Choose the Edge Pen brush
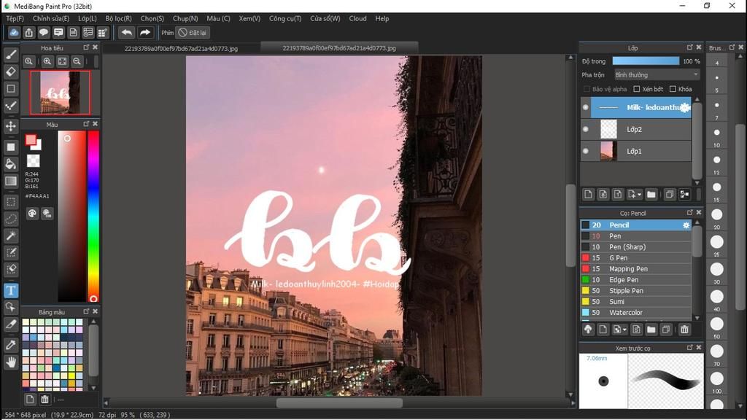The height and width of the screenshot is (420, 747). tap(635, 279)
